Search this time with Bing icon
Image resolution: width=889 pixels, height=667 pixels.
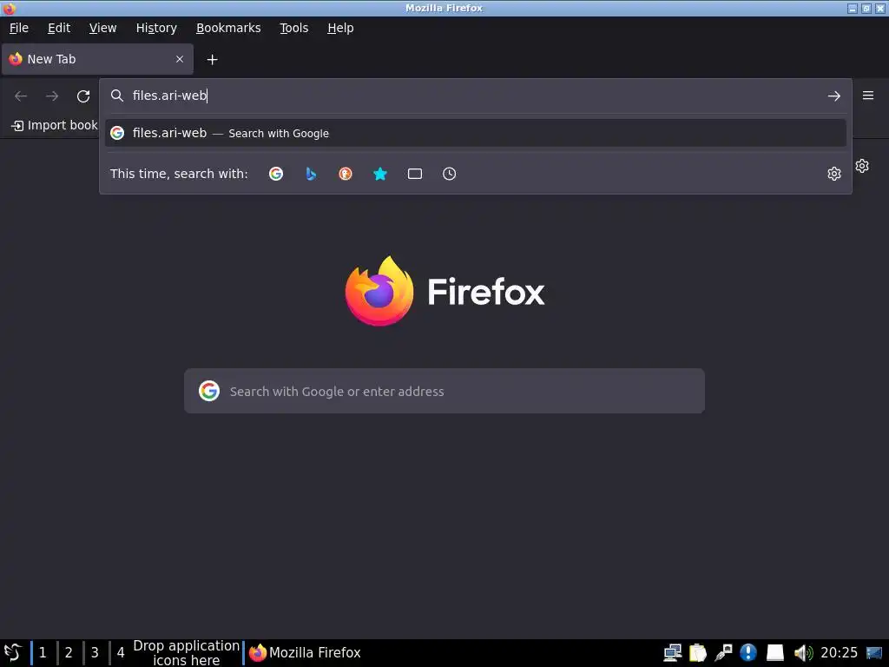[x=311, y=174]
